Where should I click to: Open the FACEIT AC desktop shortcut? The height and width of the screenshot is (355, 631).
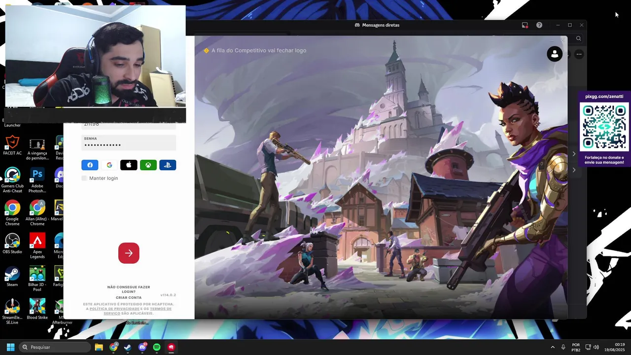(12, 146)
